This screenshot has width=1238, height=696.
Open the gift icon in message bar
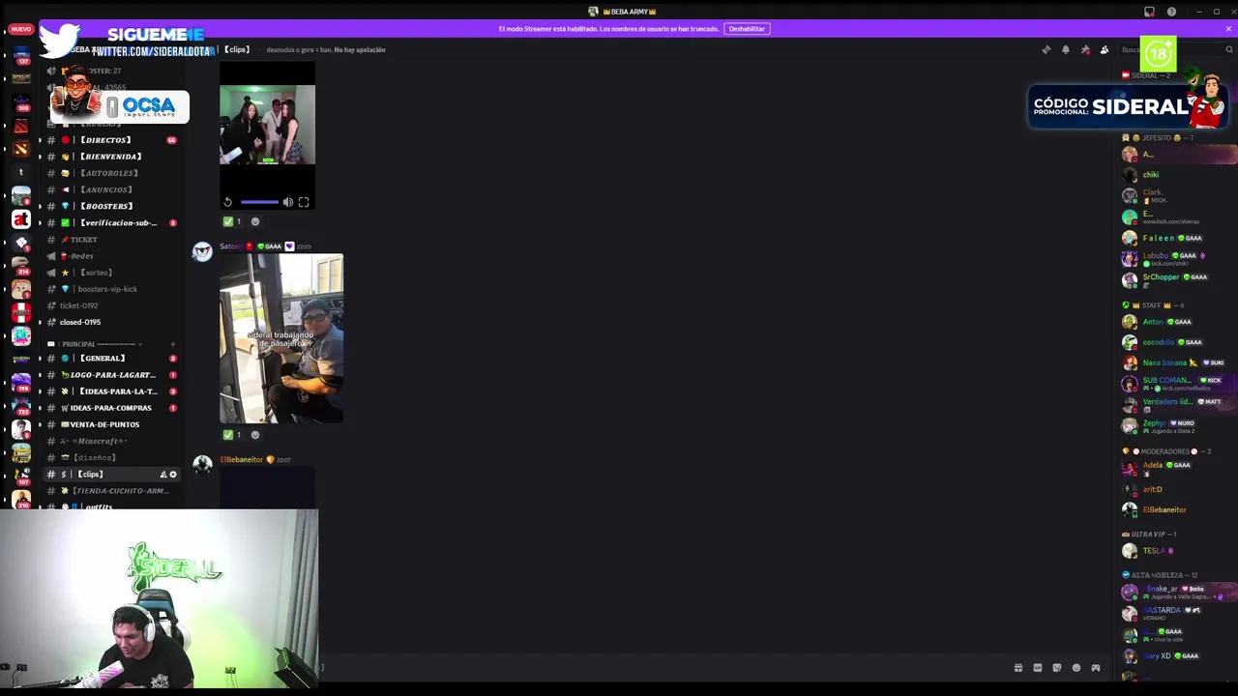(1018, 668)
